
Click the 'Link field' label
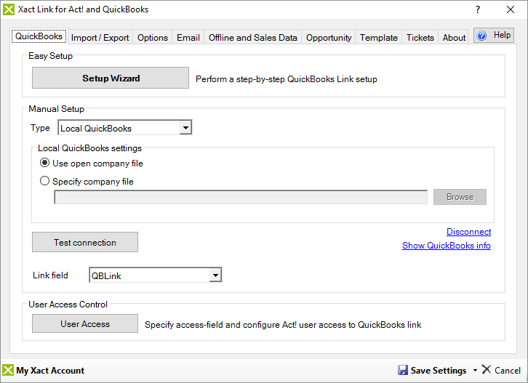(x=50, y=275)
